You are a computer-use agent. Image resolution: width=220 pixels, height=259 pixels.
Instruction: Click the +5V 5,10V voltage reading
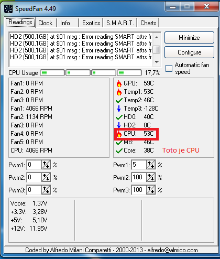(x=29, y=220)
